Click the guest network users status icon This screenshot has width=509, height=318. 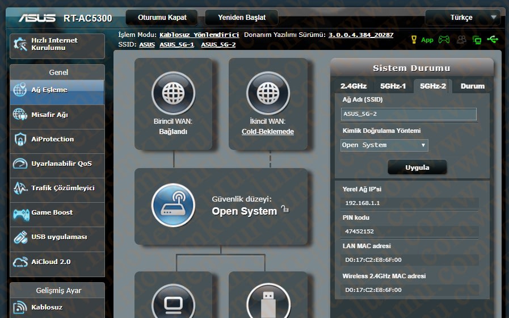pyautogui.click(x=461, y=40)
